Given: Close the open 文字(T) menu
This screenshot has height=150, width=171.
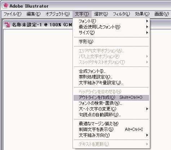Looking at the screenshot, I should click(82, 14).
